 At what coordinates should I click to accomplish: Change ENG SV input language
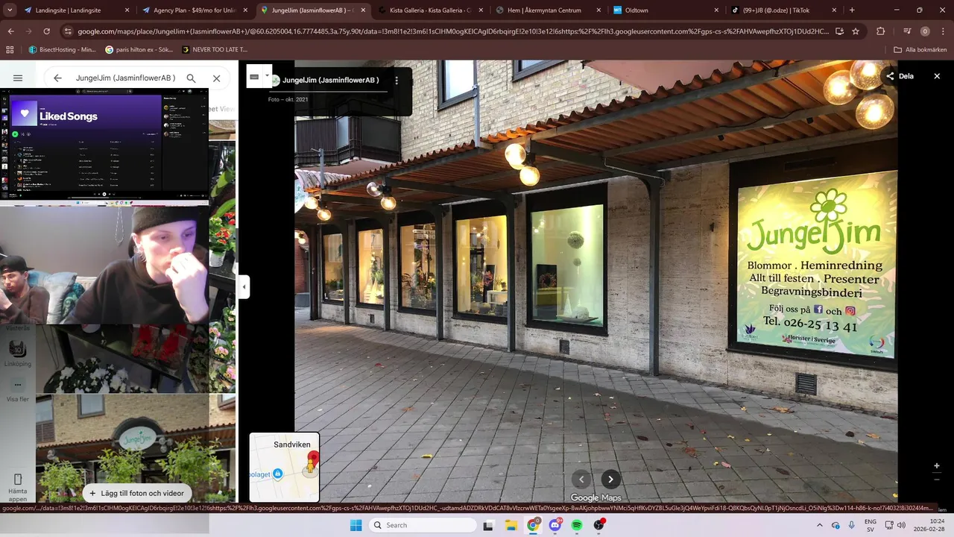[x=870, y=525]
